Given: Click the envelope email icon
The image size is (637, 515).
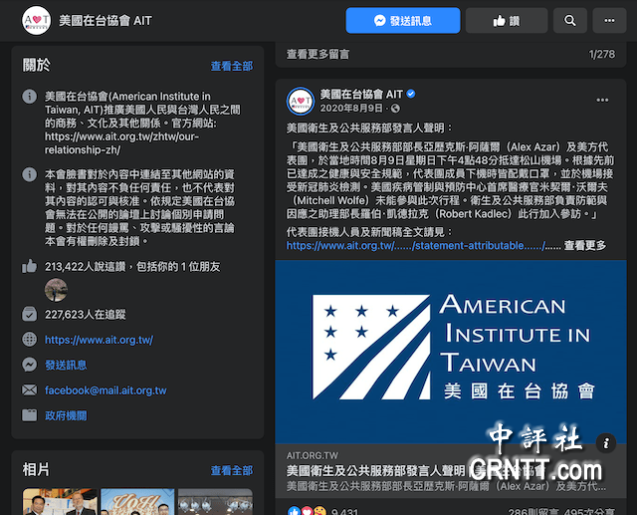Looking at the screenshot, I should point(29,390).
